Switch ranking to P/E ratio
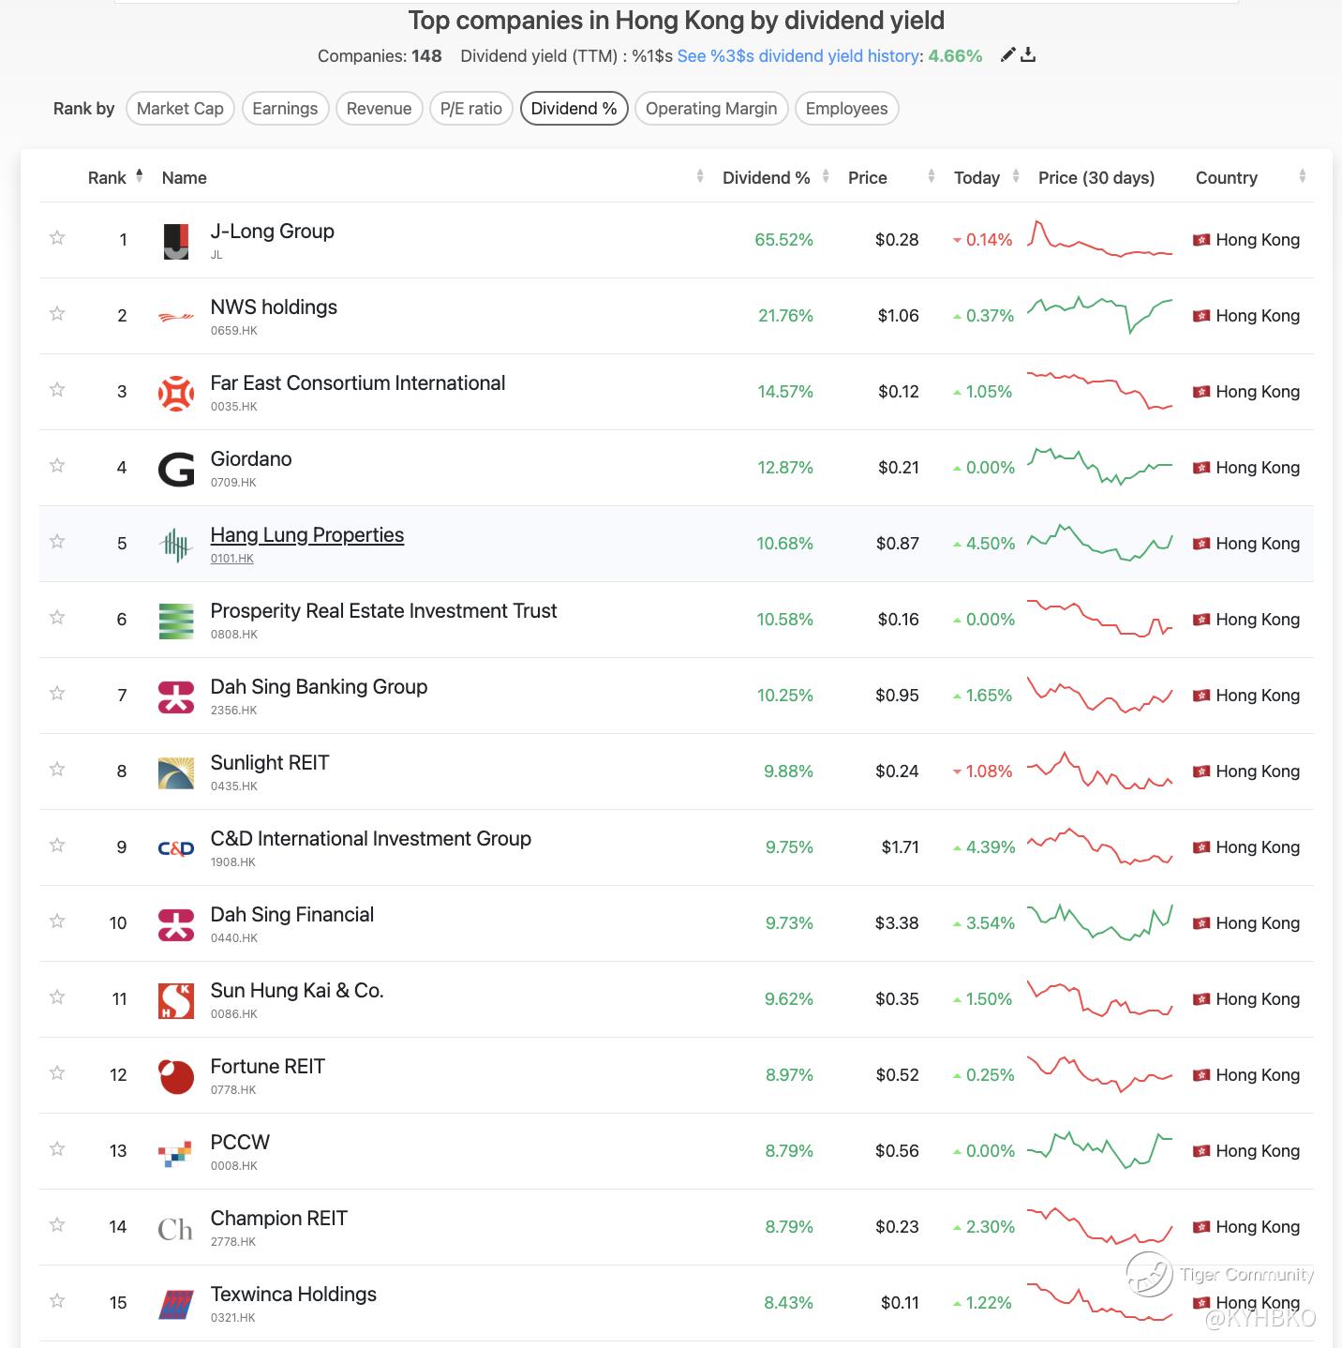Screen dimensions: 1342x1348 [470, 109]
